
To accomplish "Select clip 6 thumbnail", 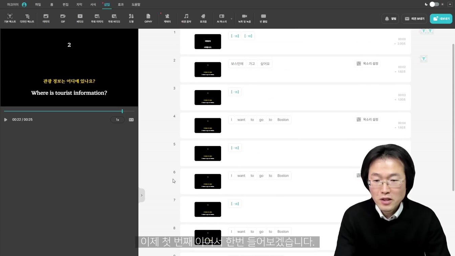I will pyautogui.click(x=208, y=181).
